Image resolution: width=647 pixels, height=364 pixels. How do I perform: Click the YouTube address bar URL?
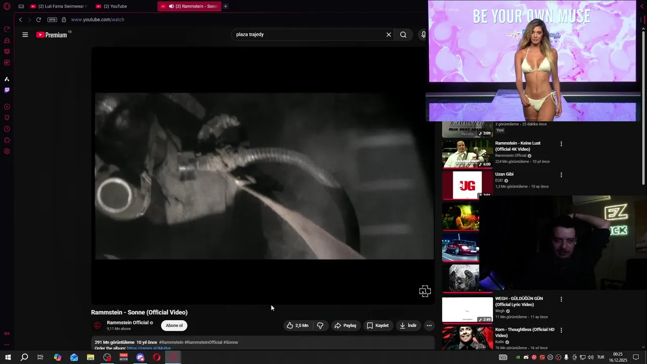pyautogui.click(x=98, y=20)
